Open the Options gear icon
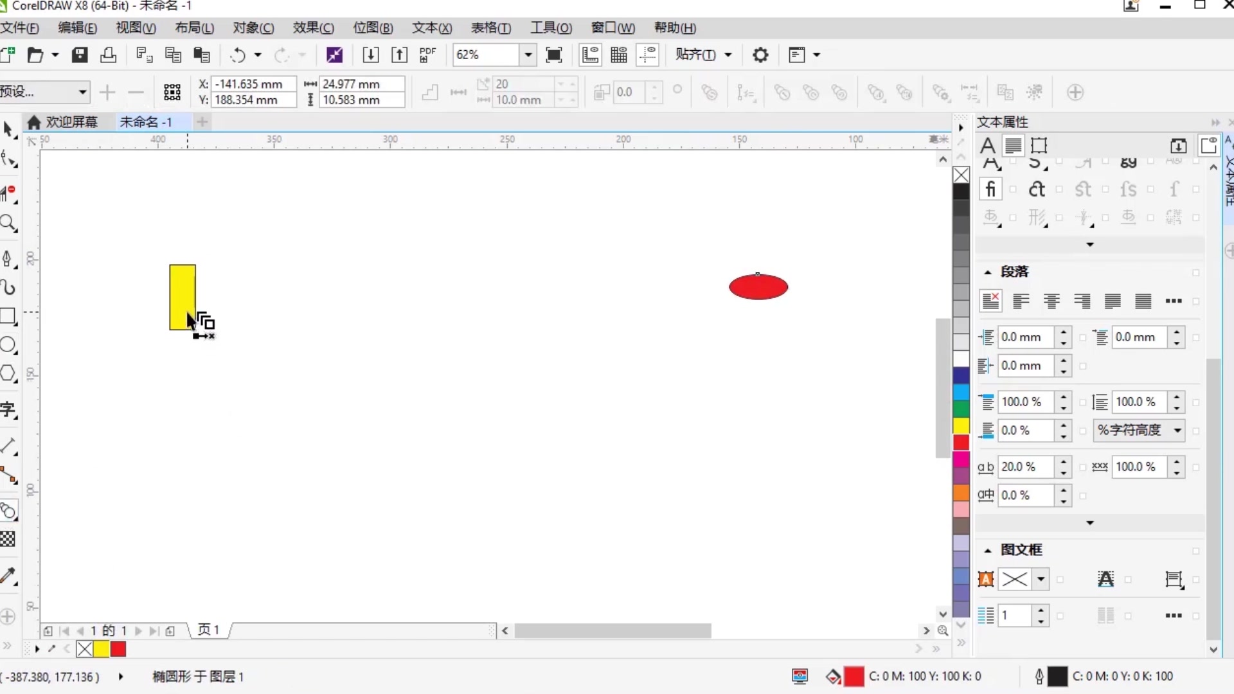The height and width of the screenshot is (694, 1234). click(760, 55)
